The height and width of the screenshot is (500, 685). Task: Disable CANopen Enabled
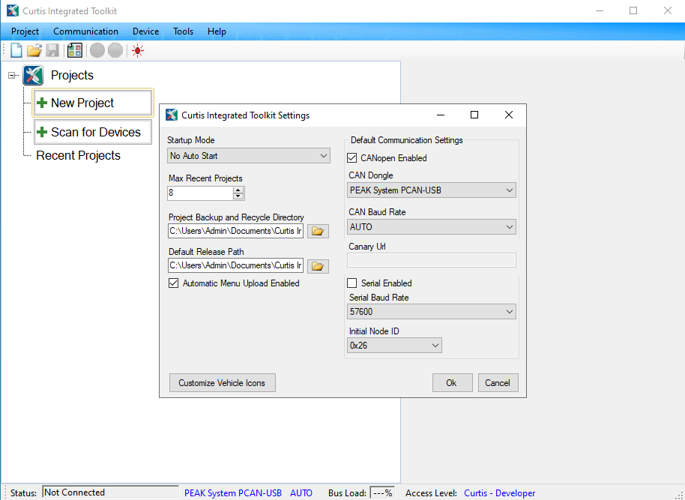[x=351, y=158]
